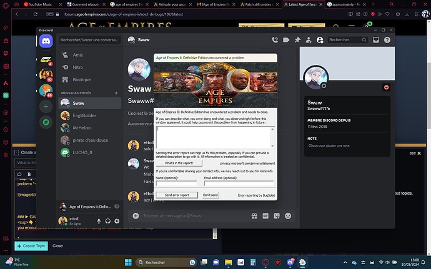Open the Discord inbox icon
This screenshot has height=269, width=431.
pyautogui.click(x=376, y=40)
